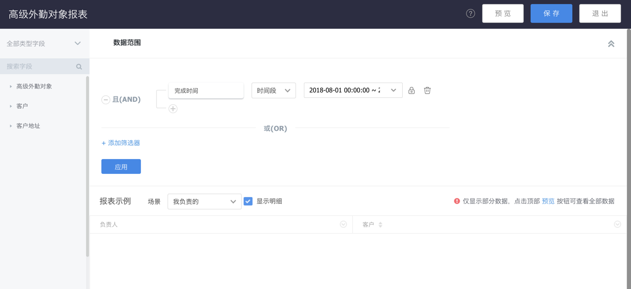Click the 负责人 column header text
Screen dimensions: 631x289
(109, 224)
